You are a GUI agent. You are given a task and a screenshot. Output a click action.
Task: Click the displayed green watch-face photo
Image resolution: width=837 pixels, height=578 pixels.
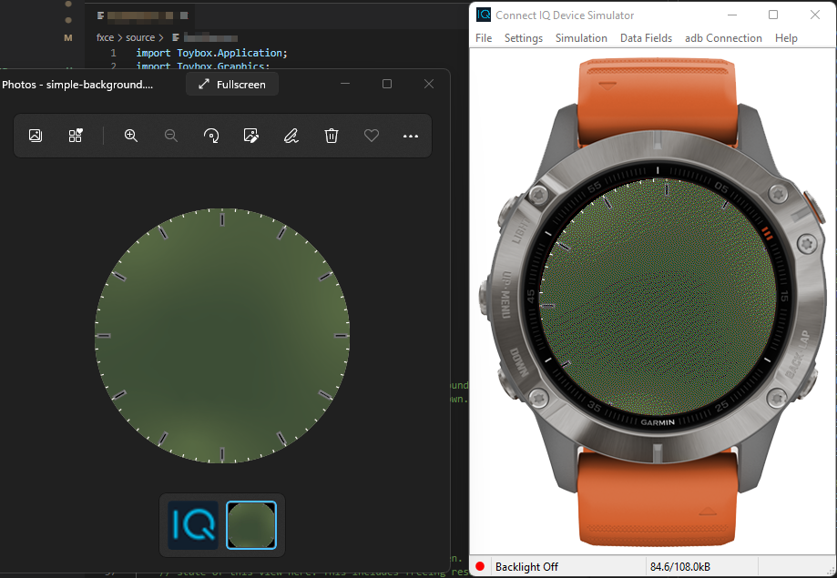click(222, 336)
